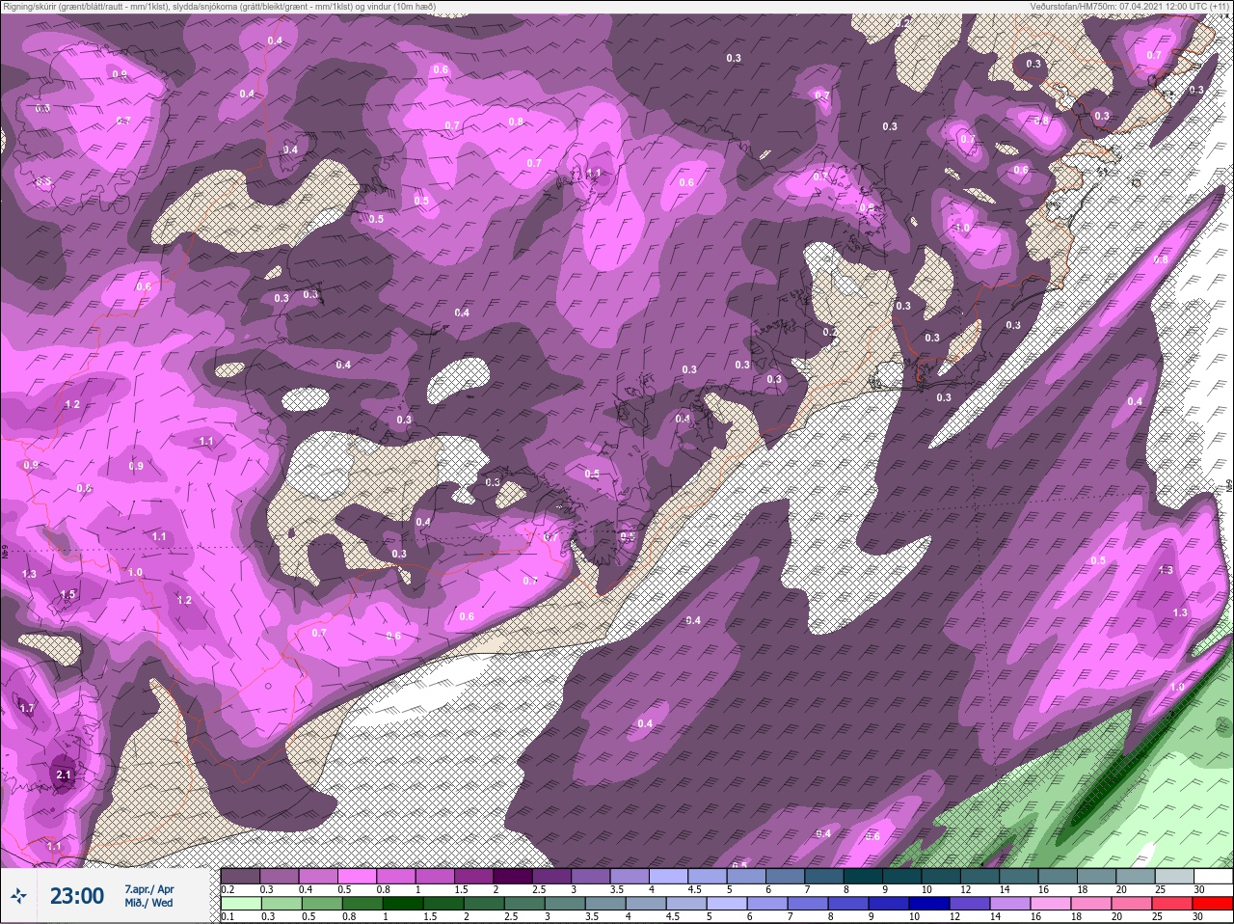The height and width of the screenshot is (924, 1234).
Task: Select the lightest green 0.1 swatch in lower legend
Action: tap(242, 904)
